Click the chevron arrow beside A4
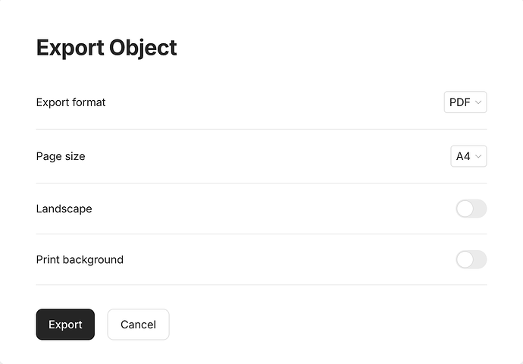 point(478,156)
